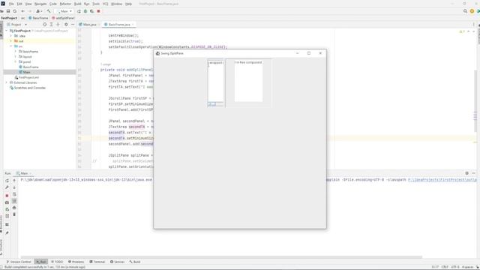
Task: Click red Stop icon in Run panel
Action: pos(7,196)
